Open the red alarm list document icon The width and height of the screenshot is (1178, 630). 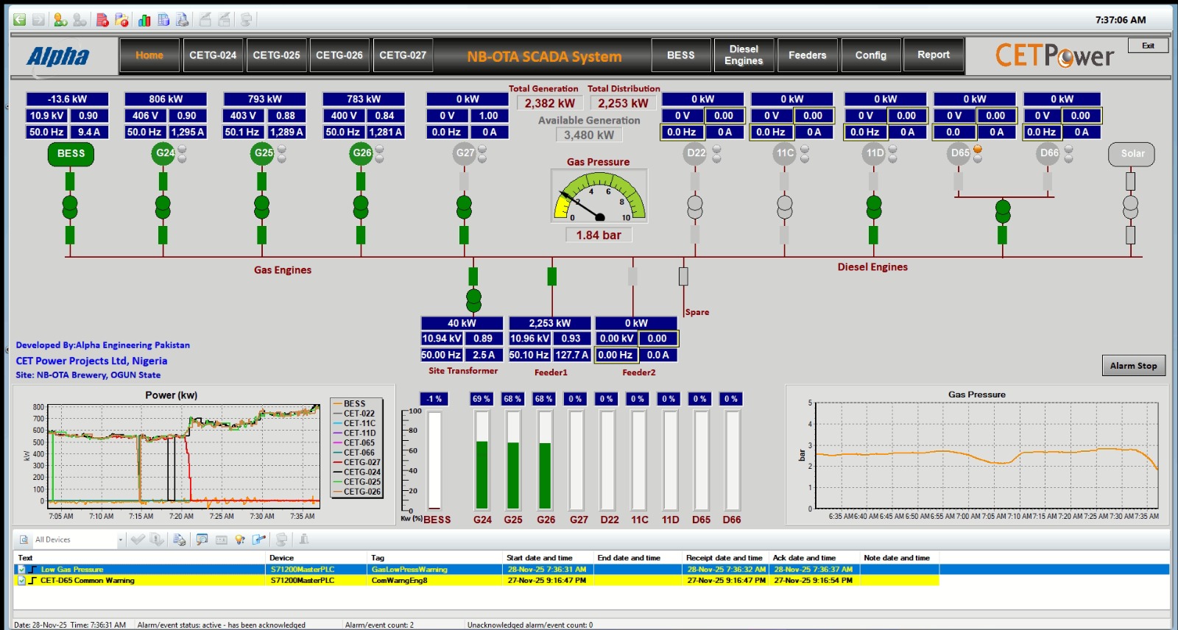pos(103,20)
